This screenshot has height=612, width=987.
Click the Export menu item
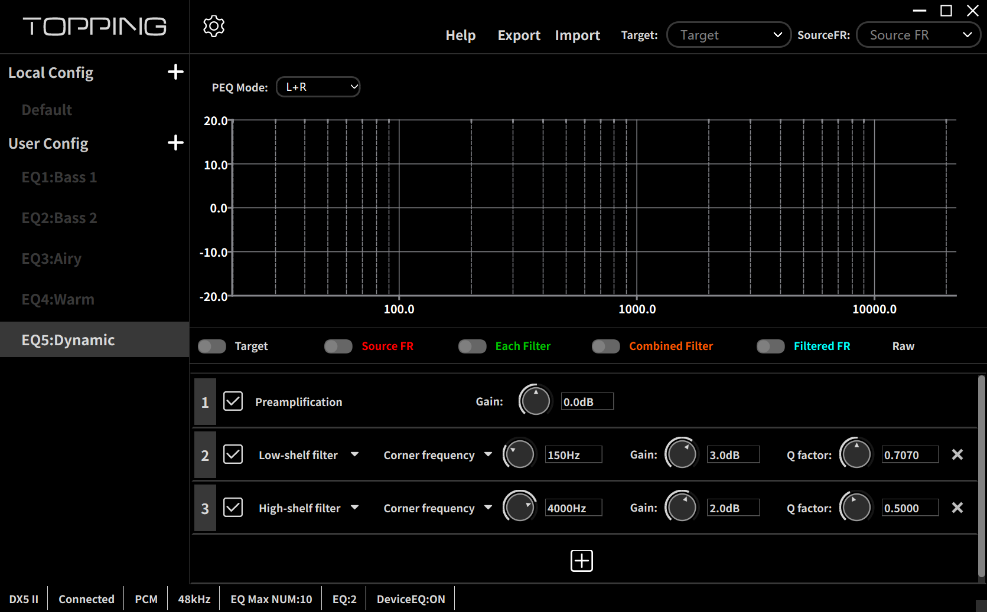tap(519, 35)
